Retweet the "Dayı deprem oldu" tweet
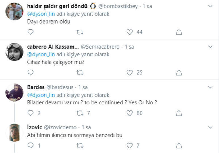This screenshot has height=153, width=219. pyautogui.click(x=80, y=32)
